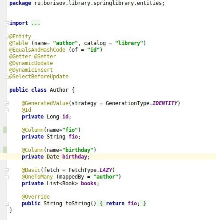This screenshot has width=216, height=220.
Task: Click the IDENTITY constant
Action: tap(165, 103)
